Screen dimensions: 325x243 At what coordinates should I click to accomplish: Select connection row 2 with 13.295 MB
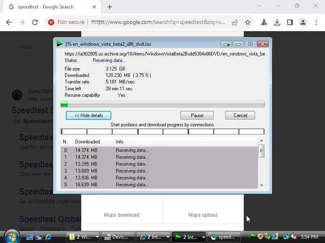tap(159, 164)
